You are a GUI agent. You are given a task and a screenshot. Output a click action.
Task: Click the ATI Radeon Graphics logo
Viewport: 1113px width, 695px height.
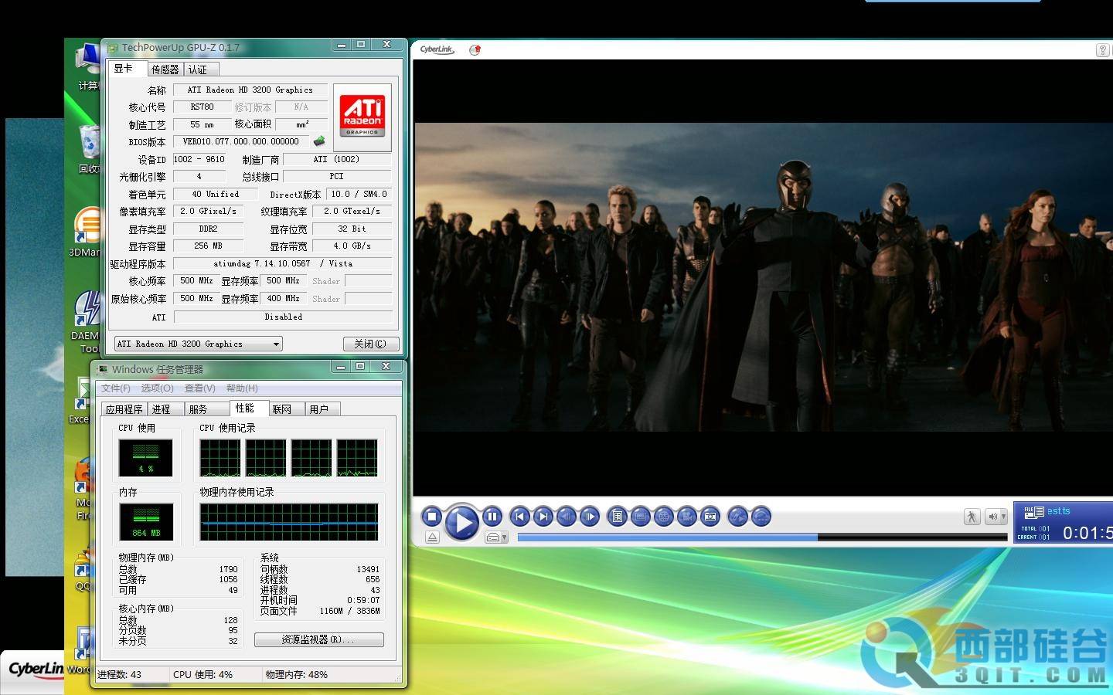(362, 117)
